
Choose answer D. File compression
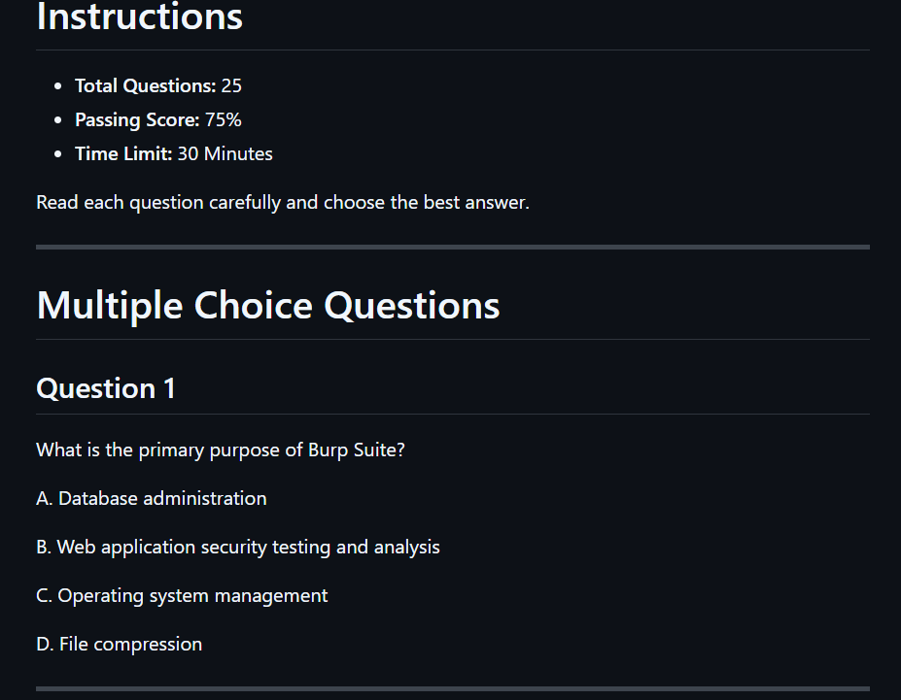tap(119, 645)
